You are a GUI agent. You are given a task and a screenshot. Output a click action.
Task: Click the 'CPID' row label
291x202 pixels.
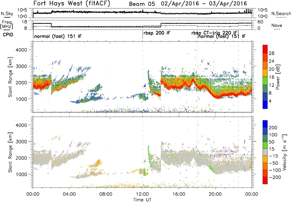[x=8, y=35]
